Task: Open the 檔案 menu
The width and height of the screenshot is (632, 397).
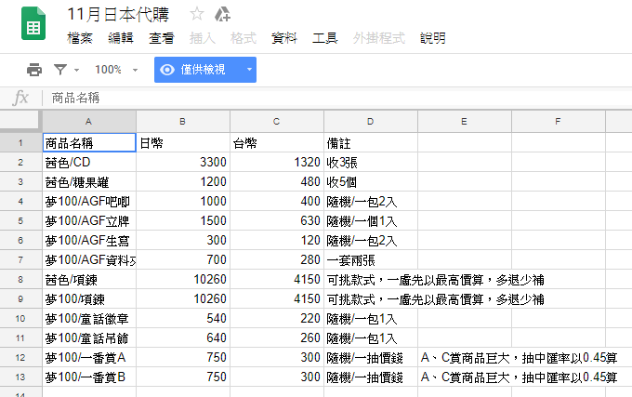Action: [x=80, y=38]
